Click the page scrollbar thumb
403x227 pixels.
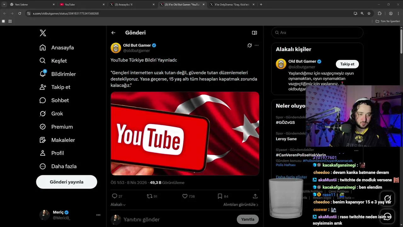point(401,42)
